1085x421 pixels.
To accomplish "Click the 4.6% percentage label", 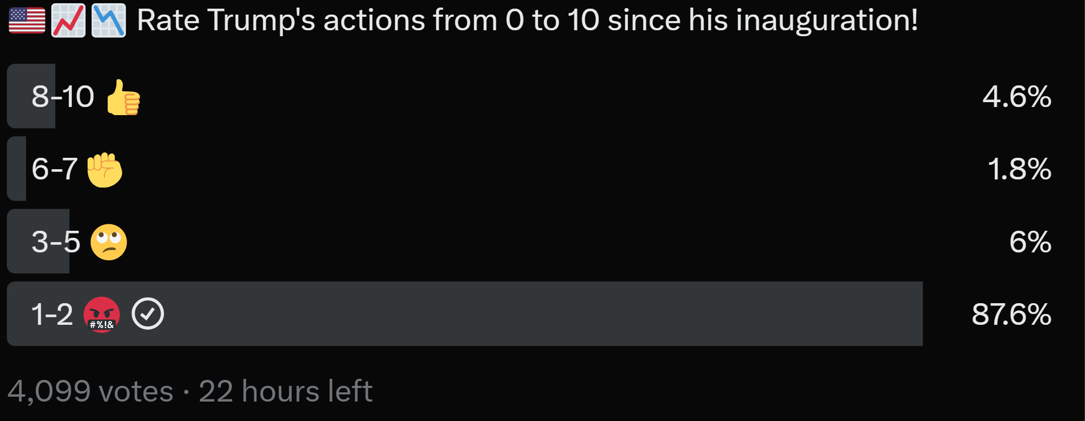I will 1017,97.
